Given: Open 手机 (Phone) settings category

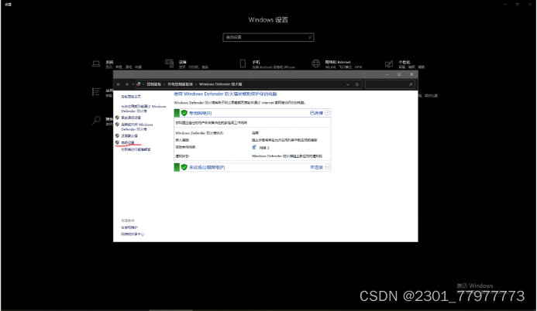Looking at the screenshot, I should [267, 64].
